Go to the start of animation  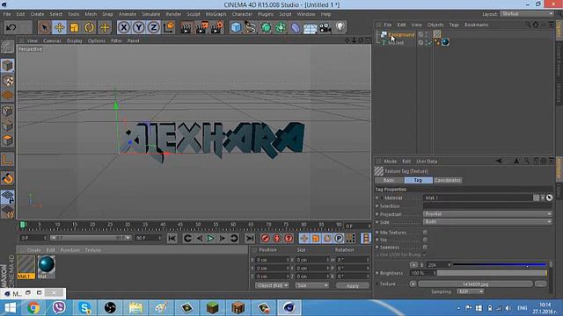172,238
